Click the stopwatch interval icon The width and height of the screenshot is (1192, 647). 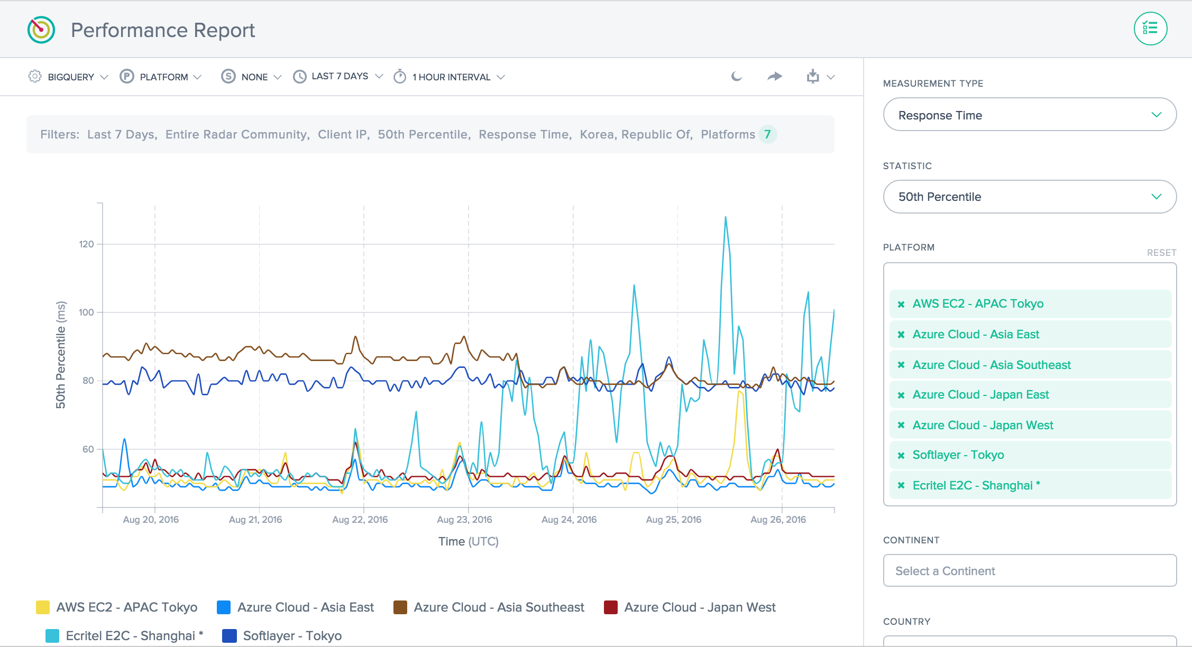click(x=400, y=77)
